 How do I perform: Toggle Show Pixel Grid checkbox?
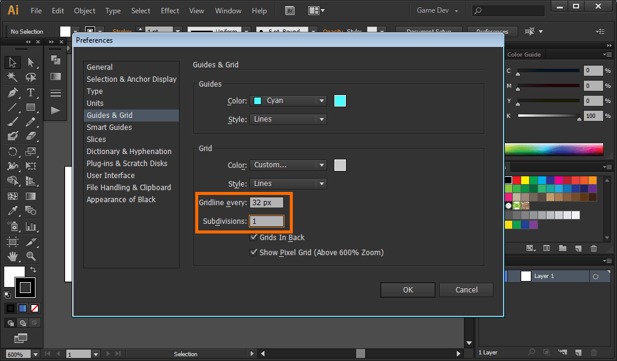[254, 253]
